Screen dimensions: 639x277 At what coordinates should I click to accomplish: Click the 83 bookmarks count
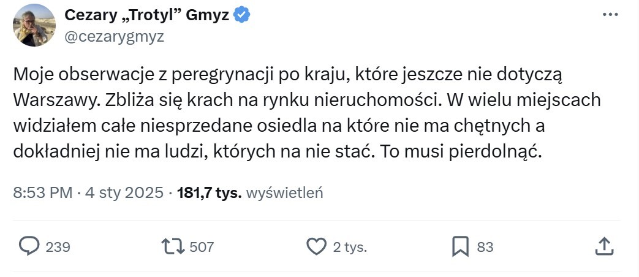pyautogui.click(x=485, y=247)
